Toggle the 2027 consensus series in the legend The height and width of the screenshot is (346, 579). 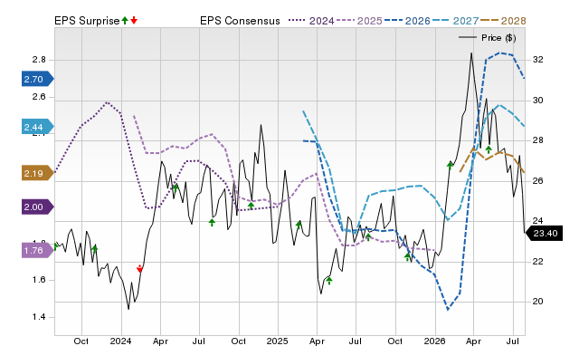coord(455,21)
